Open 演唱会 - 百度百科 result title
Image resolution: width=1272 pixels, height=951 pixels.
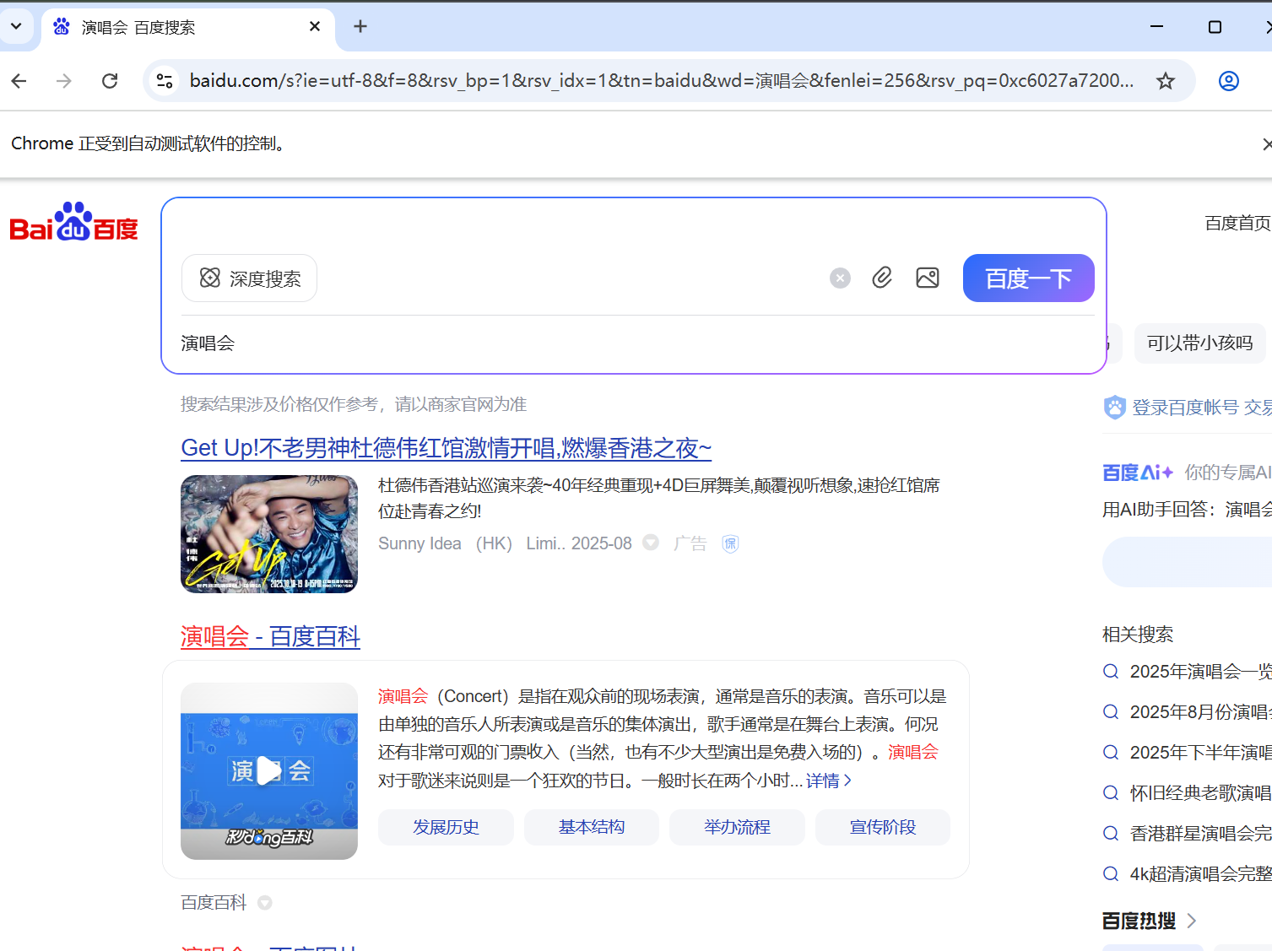270,637
